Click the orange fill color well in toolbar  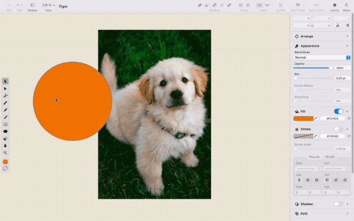pos(5,162)
